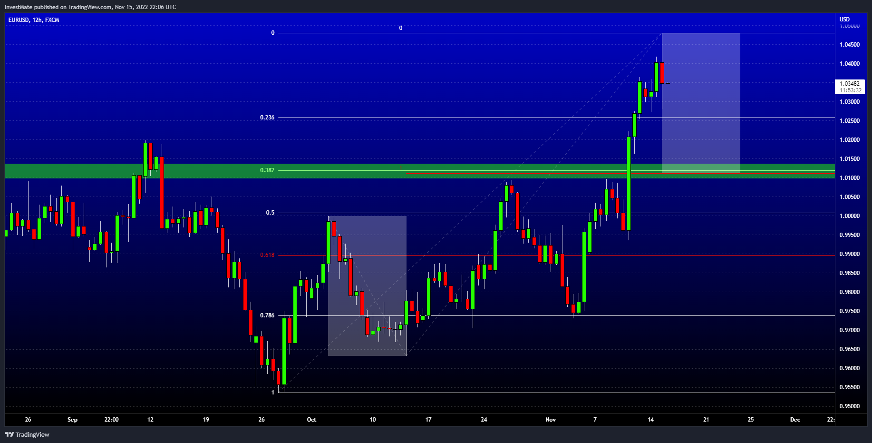Click the 1.01000 price axis label
The width and height of the screenshot is (872, 443).
[x=850, y=178]
